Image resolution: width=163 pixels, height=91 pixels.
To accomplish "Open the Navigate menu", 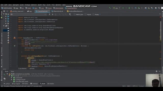I will [16, 5].
